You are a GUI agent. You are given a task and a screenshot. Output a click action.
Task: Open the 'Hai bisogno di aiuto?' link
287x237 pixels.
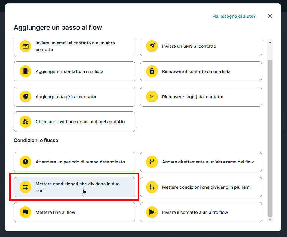click(x=234, y=16)
